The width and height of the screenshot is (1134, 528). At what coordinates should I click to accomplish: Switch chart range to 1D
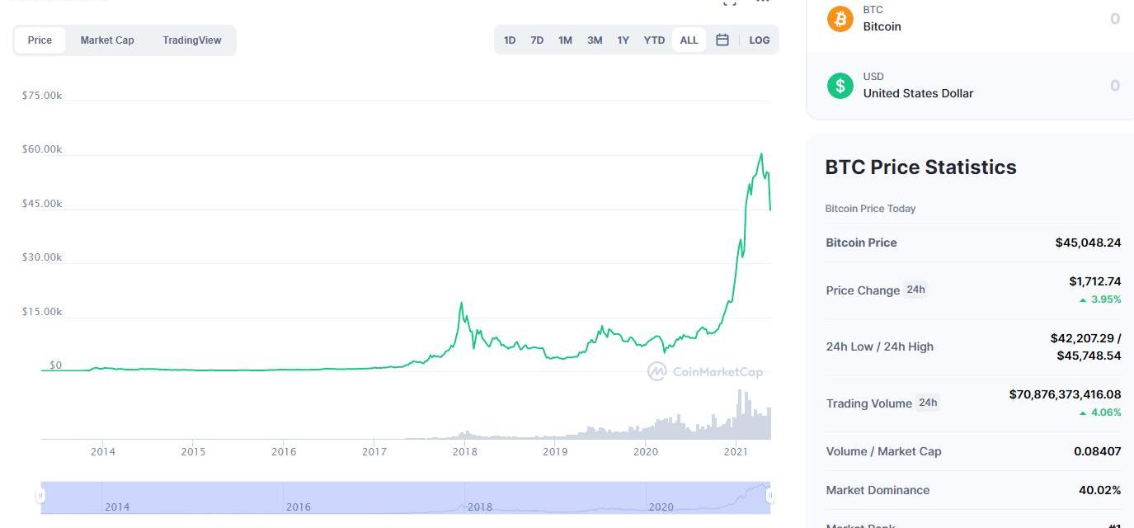coord(510,40)
